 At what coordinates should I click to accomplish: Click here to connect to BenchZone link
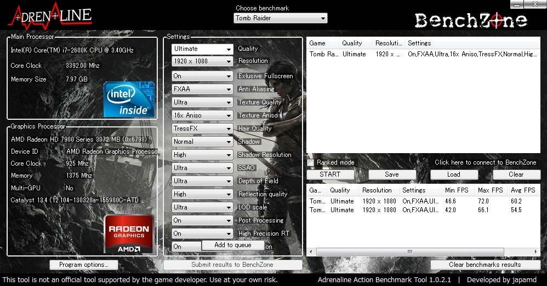(485, 162)
